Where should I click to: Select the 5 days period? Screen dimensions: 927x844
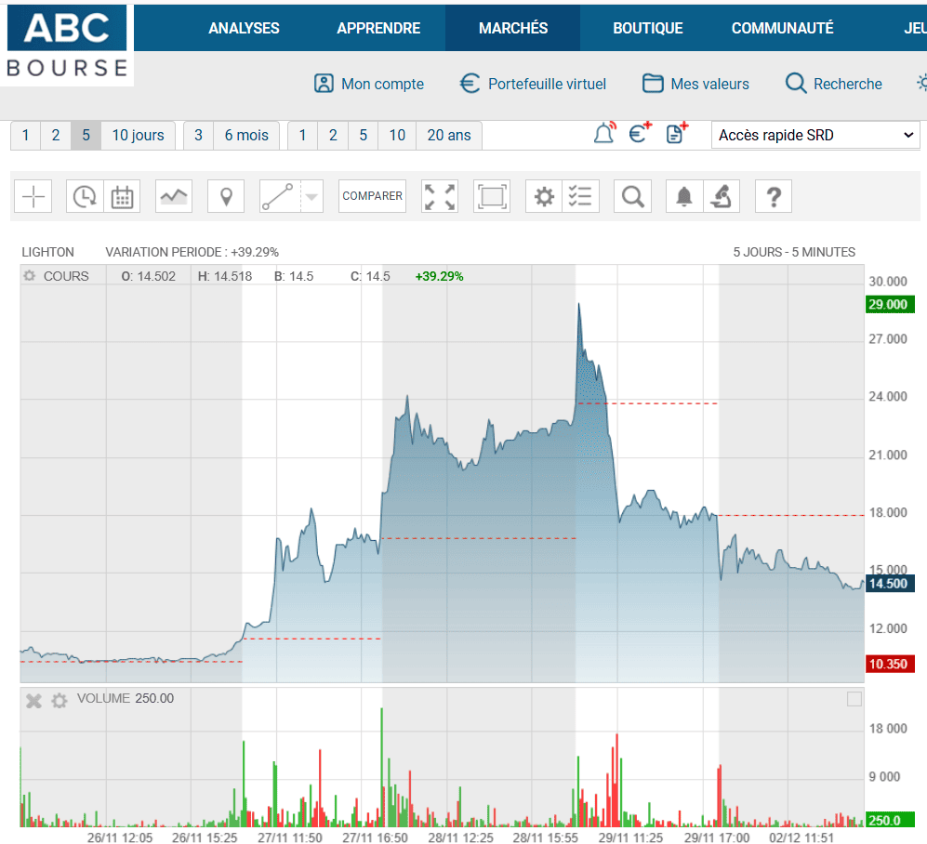tap(86, 136)
